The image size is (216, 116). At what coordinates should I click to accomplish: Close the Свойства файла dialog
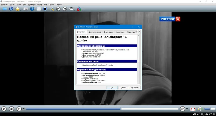click(x=139, y=27)
